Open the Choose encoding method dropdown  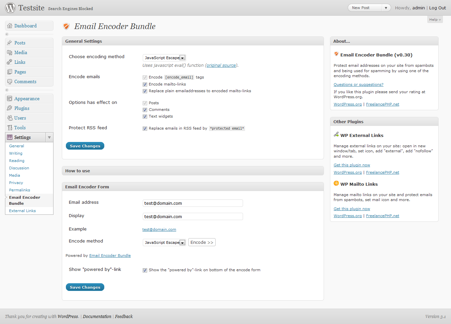point(164,58)
